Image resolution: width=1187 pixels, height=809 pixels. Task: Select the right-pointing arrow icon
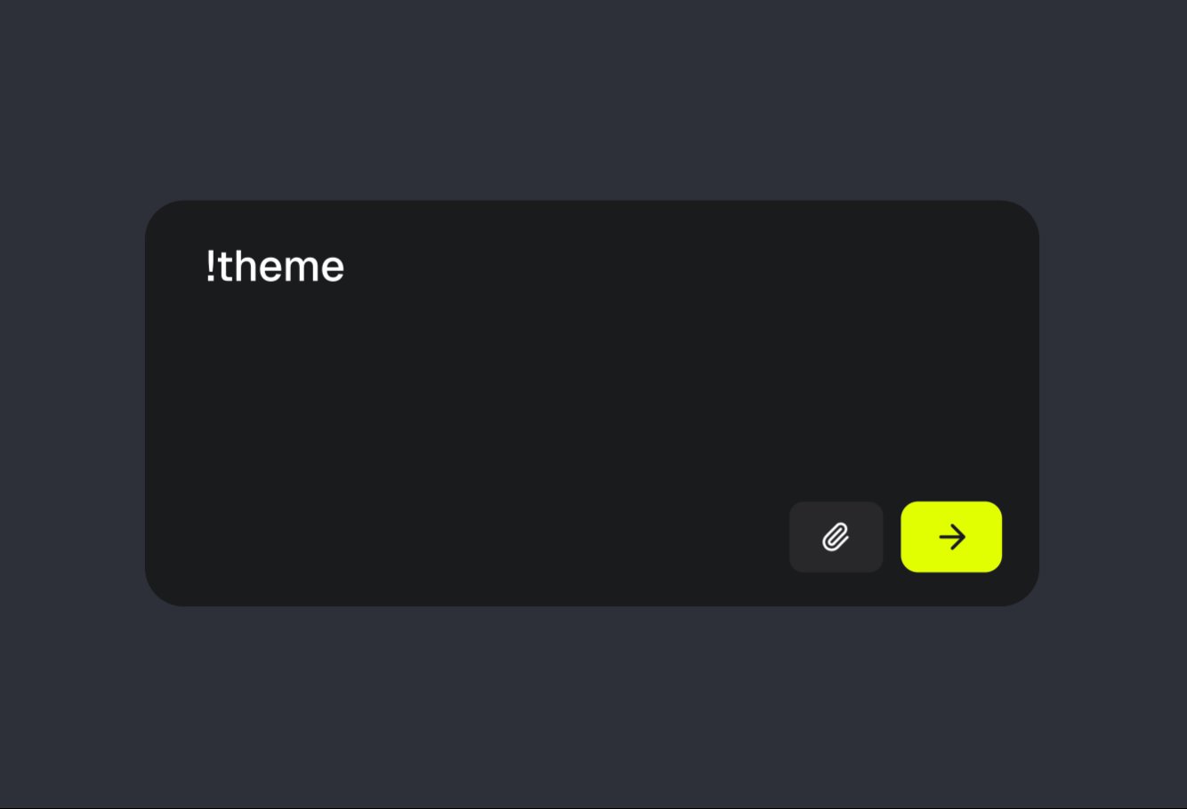[x=952, y=537]
